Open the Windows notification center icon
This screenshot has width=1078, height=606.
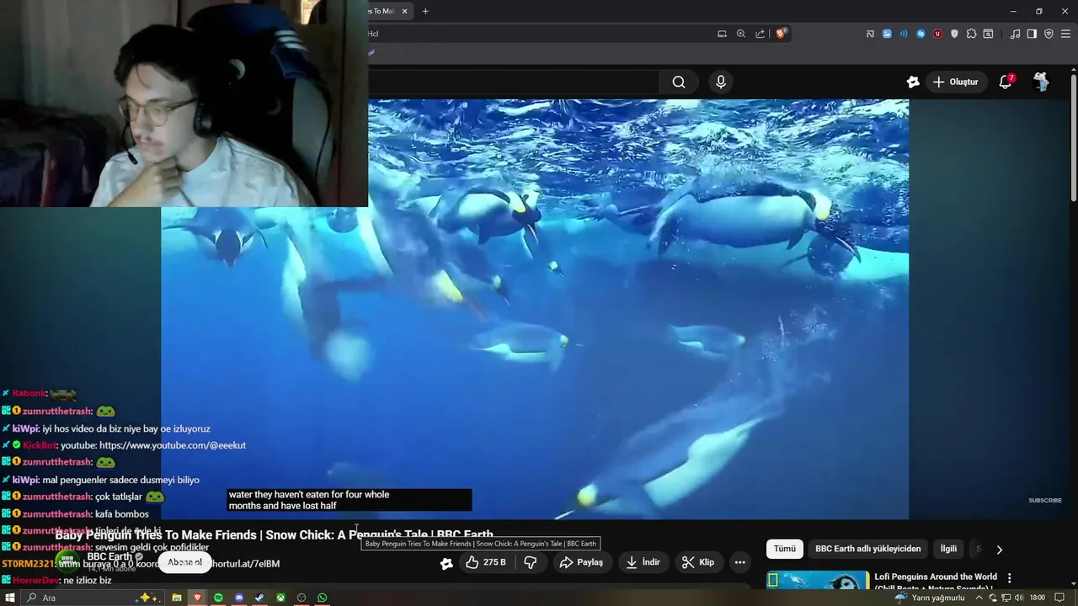coord(1059,598)
